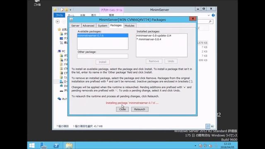Image resolution: width=265 pixels, height=149 pixels.
Task: Click into the Other package field
Action: [x=103, y=56]
